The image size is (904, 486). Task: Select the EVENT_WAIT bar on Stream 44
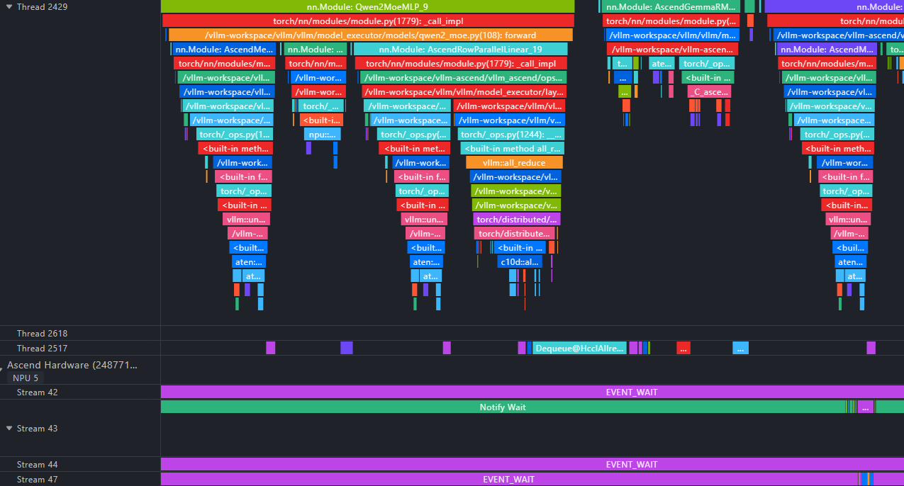coord(532,464)
